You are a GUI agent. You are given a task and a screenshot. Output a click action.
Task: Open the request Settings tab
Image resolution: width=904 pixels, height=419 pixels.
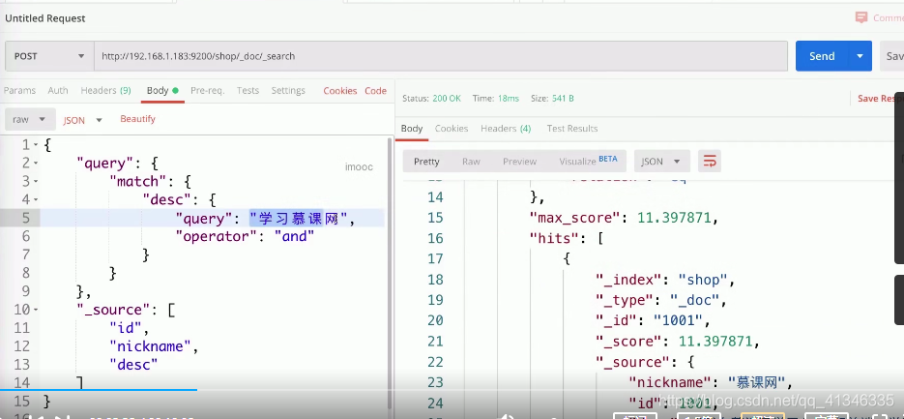(x=288, y=91)
